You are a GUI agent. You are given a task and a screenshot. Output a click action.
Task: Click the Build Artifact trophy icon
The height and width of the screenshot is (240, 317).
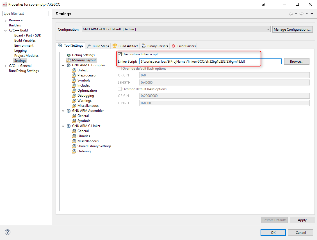[x=115, y=46]
